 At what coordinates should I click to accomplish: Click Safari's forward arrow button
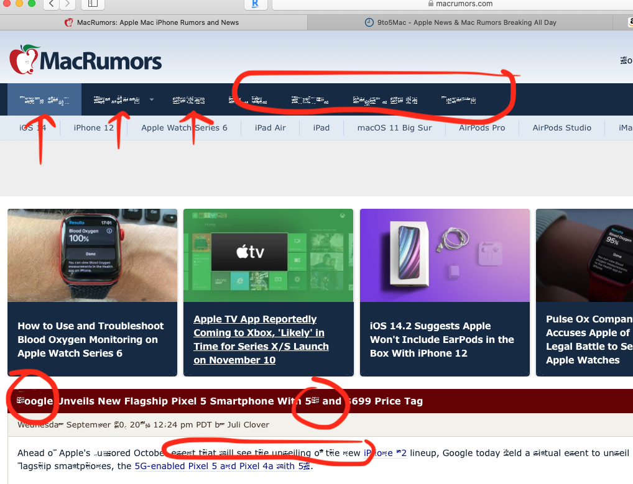(x=67, y=4)
